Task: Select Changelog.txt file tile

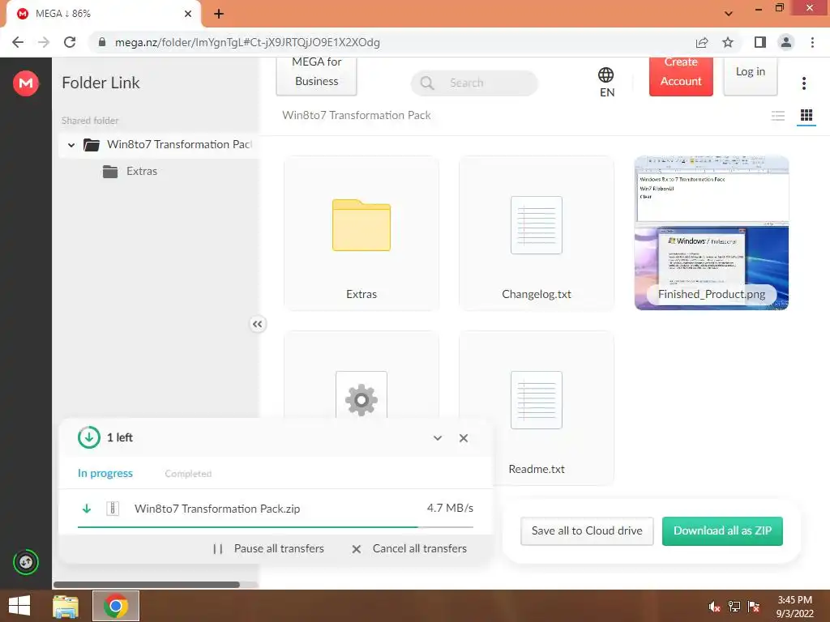Action: (x=537, y=233)
